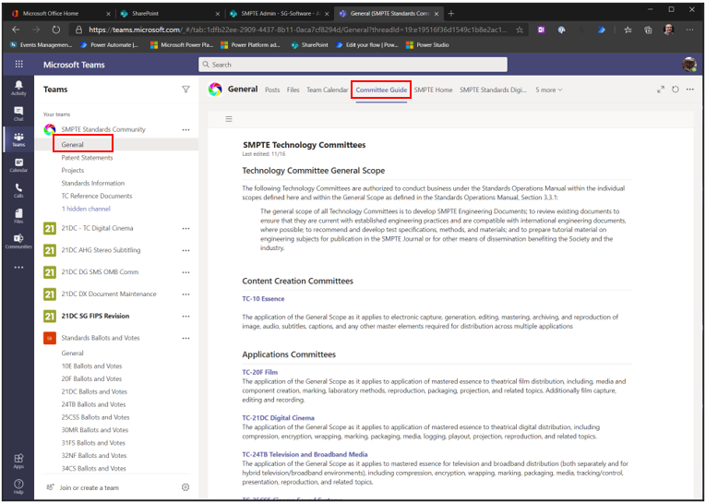The width and height of the screenshot is (706, 504).
Task: Open the TC-21DC Digital Cinema link
Action: coord(278,417)
